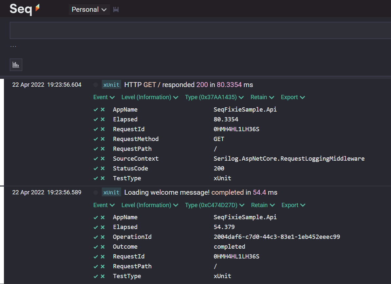Open Export menu for Loading welcome message event
Screen dimensions: 391x284
pyautogui.click(x=293, y=205)
